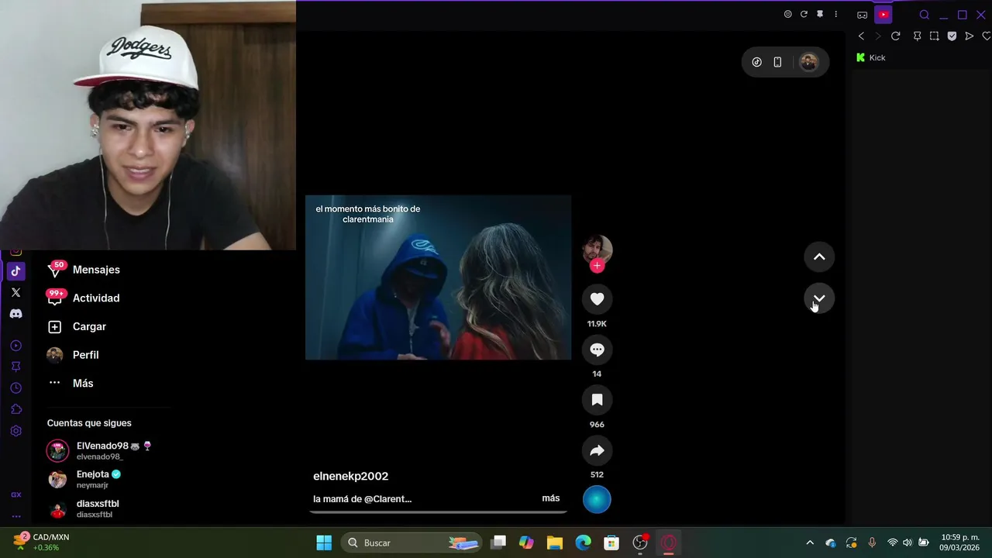The height and width of the screenshot is (558, 992).
Task: Open Task View on the taskbar
Action: (x=498, y=542)
